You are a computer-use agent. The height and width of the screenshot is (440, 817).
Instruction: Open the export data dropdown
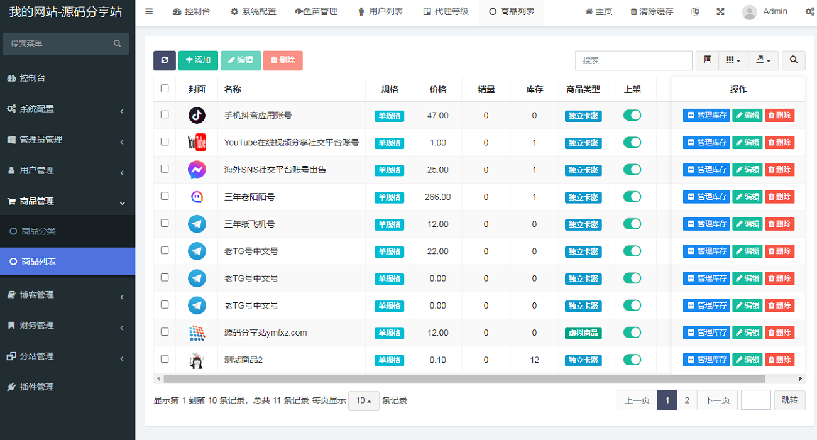[763, 60]
